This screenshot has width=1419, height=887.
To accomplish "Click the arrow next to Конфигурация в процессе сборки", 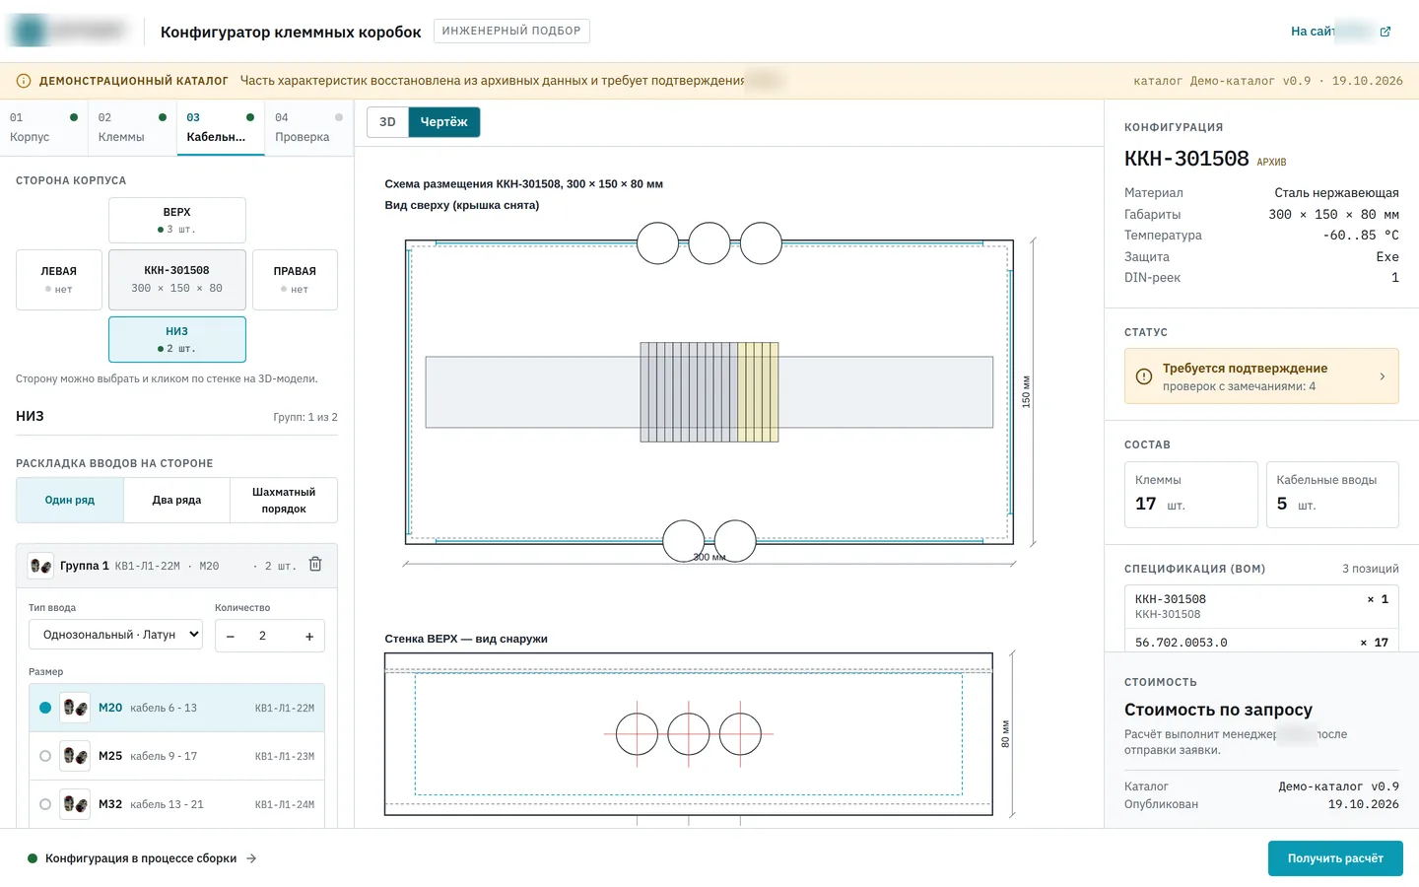I will click(x=251, y=858).
